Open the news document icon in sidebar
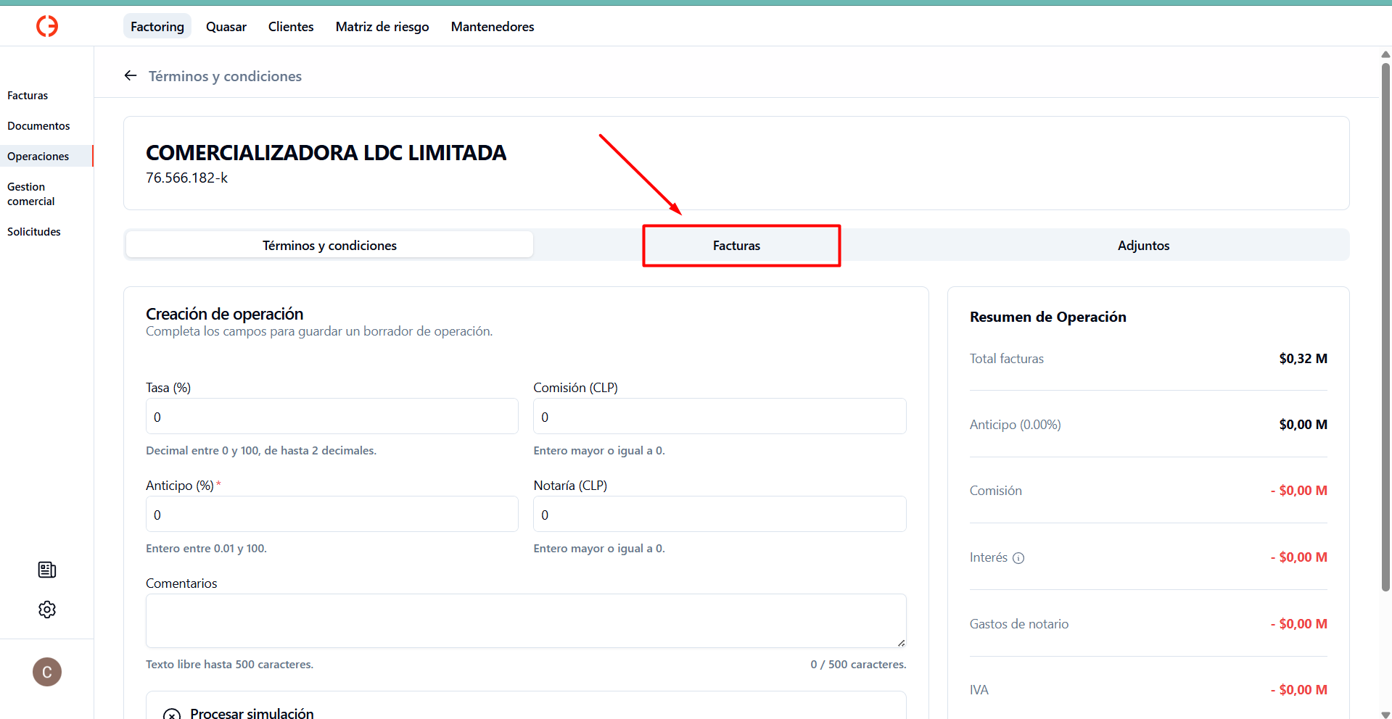Screen dimensions: 1392x719 (47, 570)
